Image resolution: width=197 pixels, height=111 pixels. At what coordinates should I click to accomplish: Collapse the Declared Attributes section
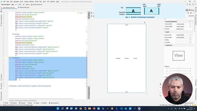click(x=165, y=22)
